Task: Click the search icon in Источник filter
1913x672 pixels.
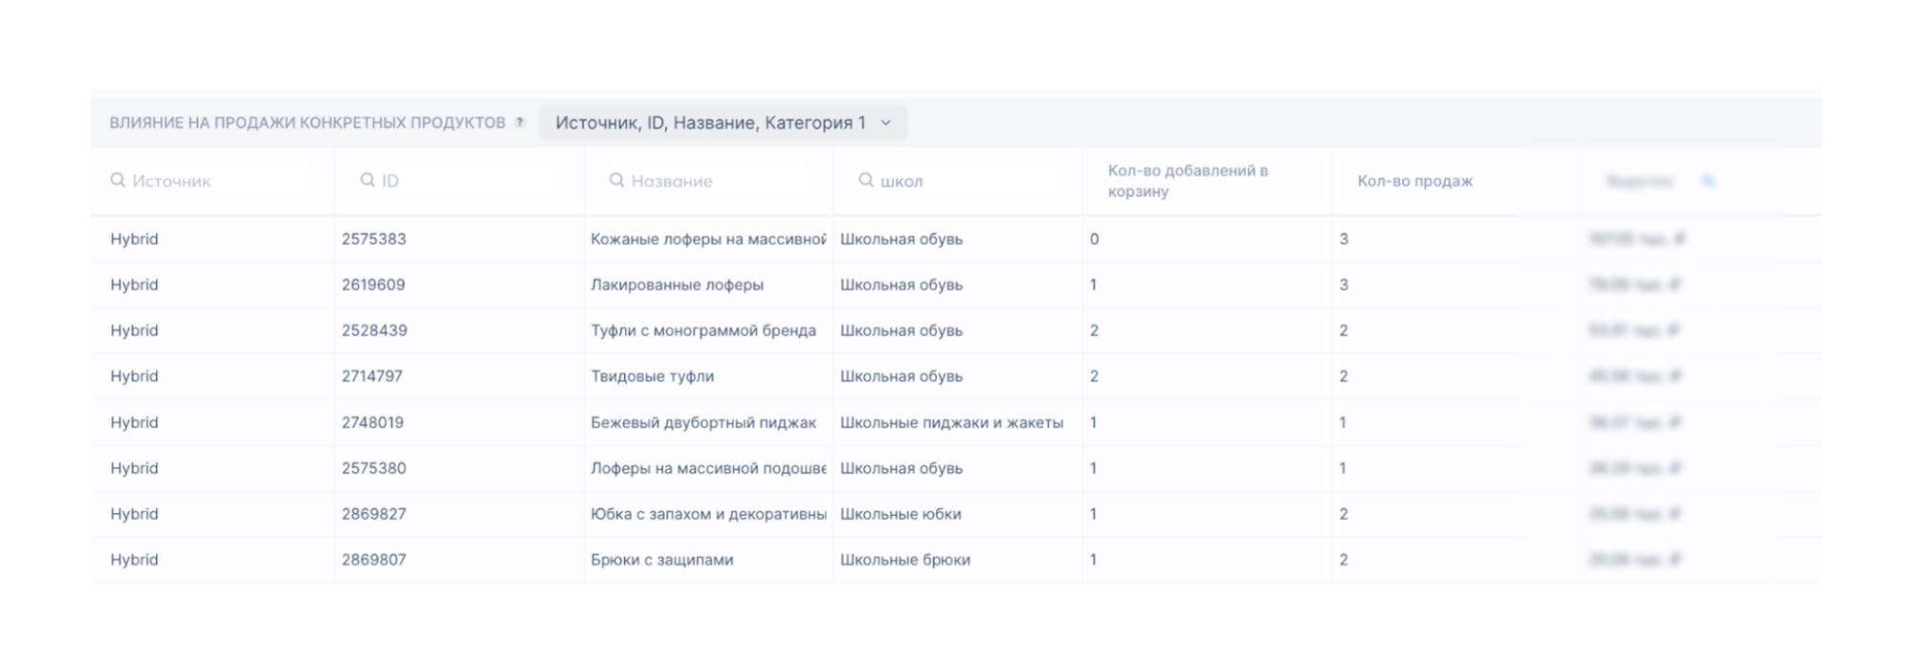Action: [118, 180]
